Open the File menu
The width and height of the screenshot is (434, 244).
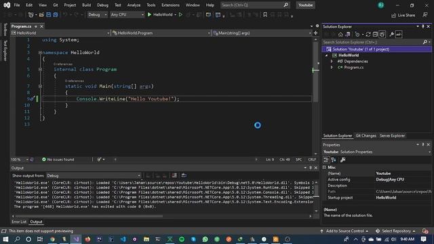coord(16,5)
